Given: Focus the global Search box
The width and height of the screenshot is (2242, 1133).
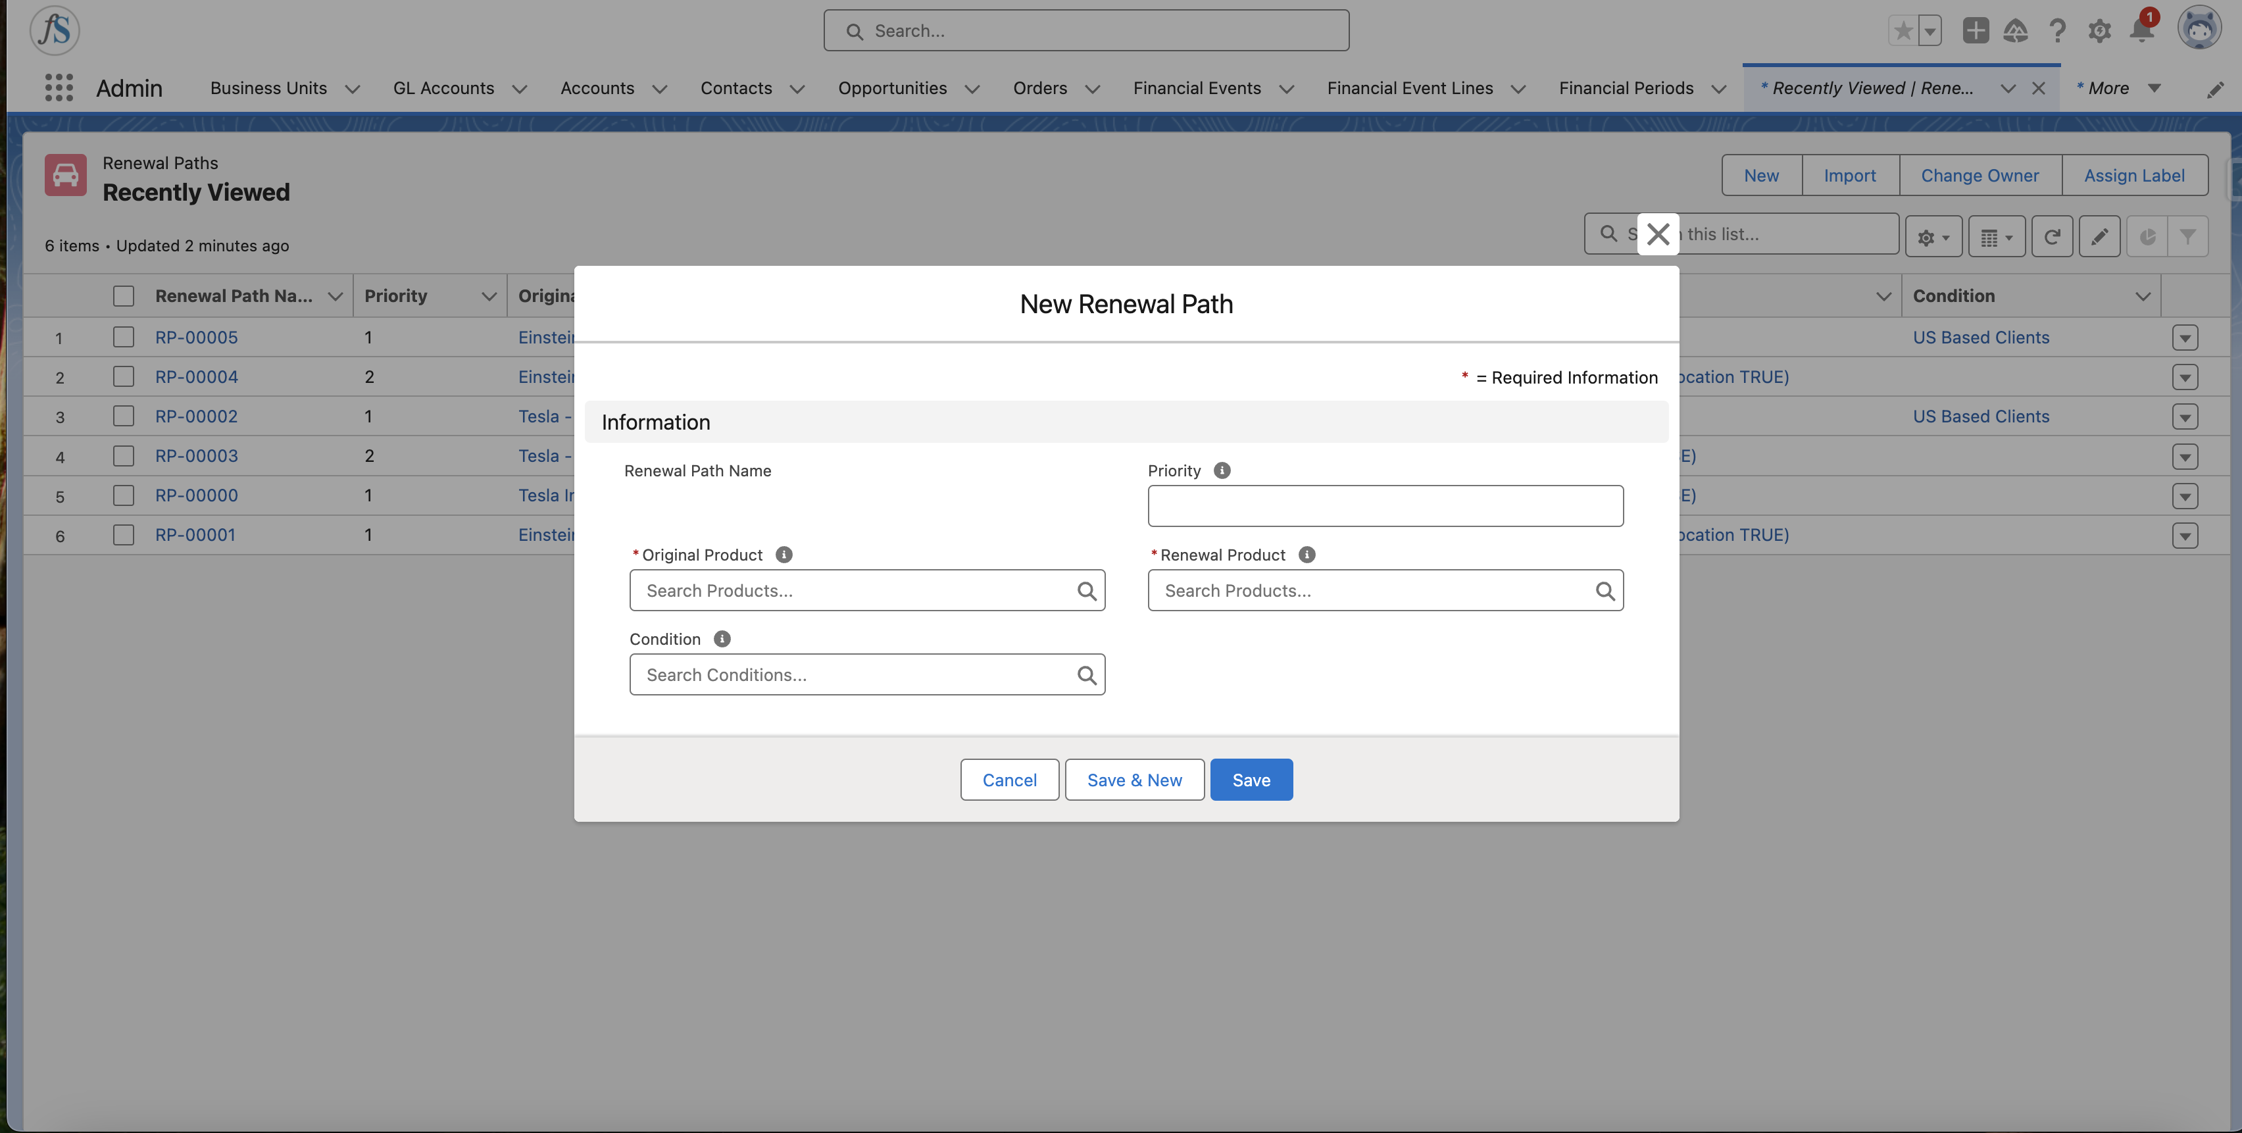Looking at the screenshot, I should tap(1086, 32).
